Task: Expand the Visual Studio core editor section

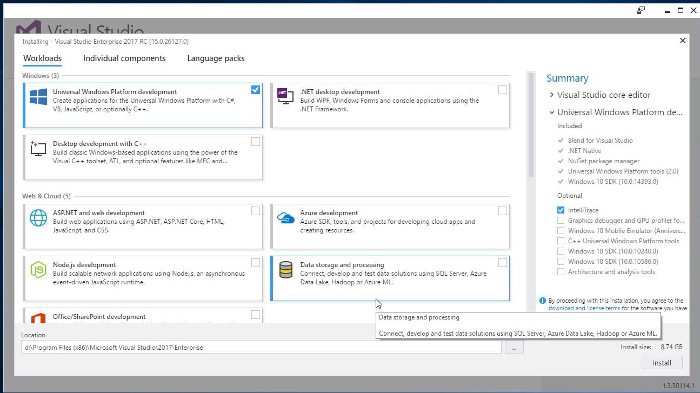Action: click(551, 95)
